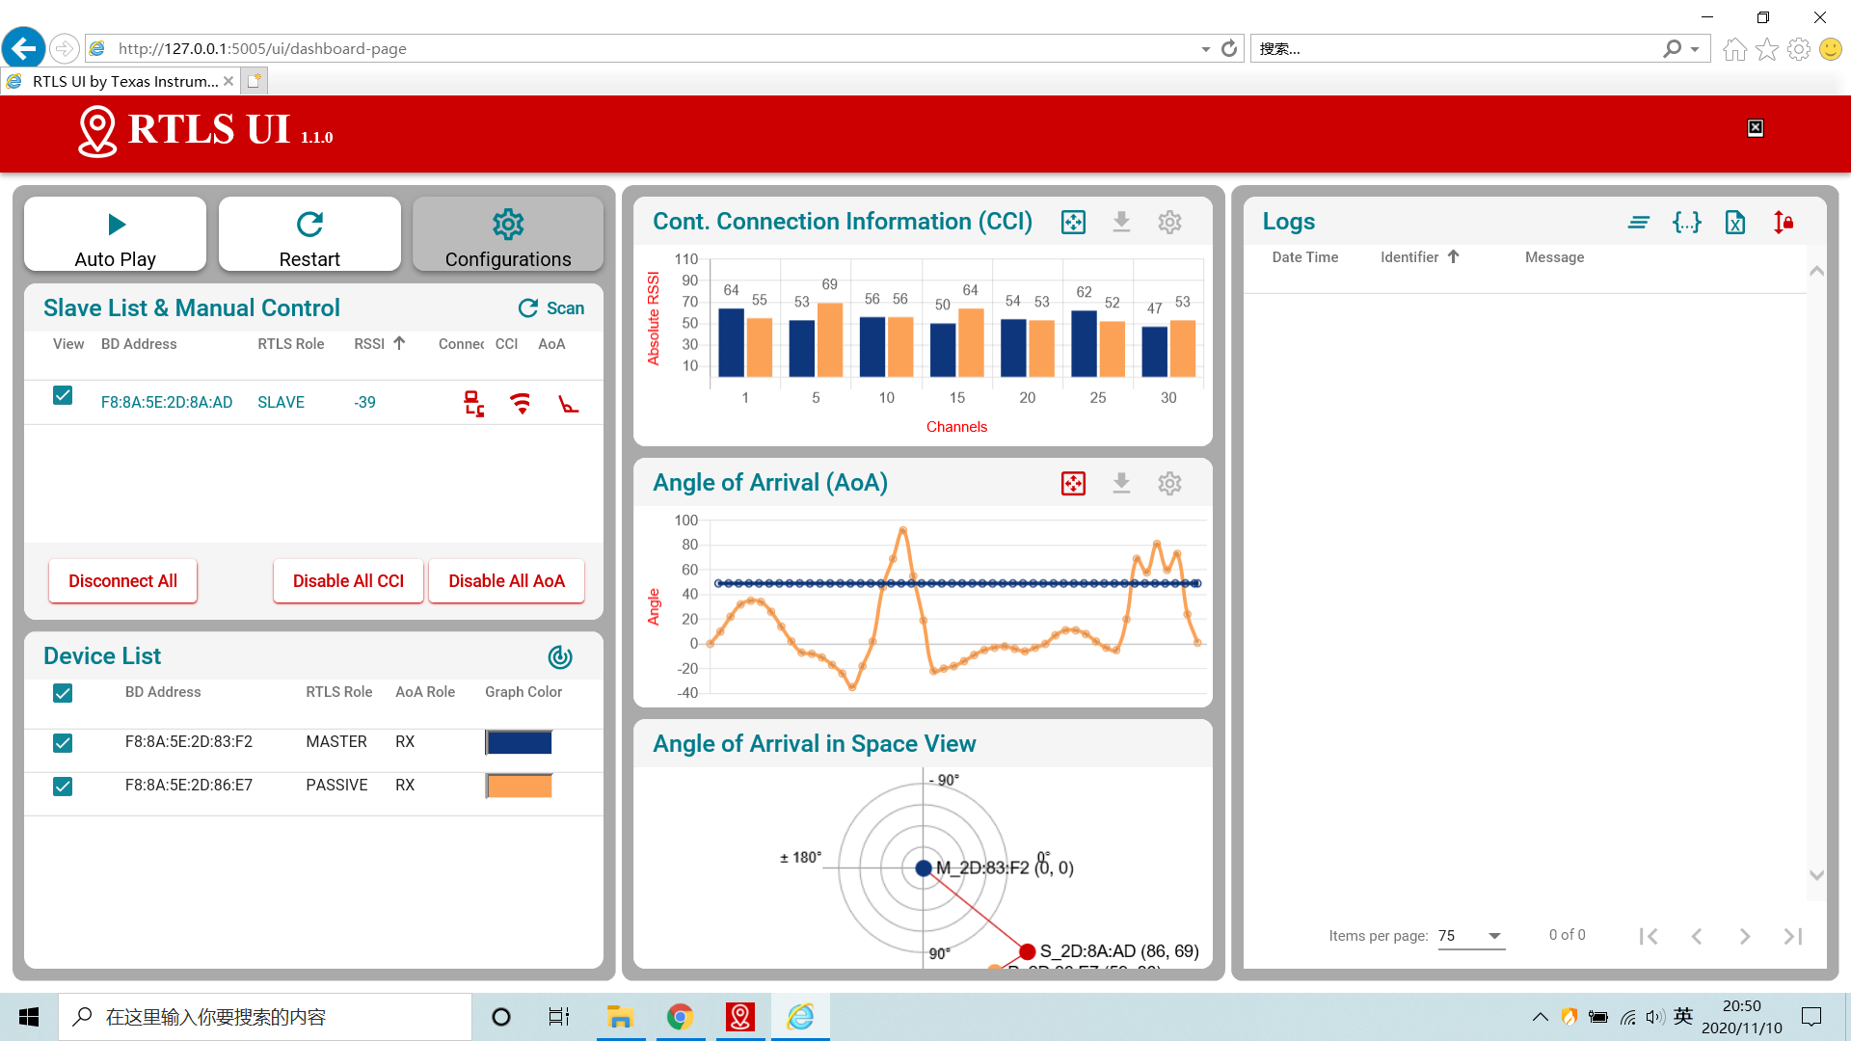Click the AoA angle icon in slave row
Viewport: 1851px width, 1041px height.
(569, 403)
